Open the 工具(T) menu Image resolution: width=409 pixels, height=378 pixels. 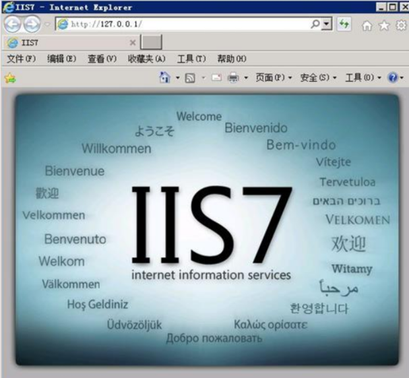point(191,59)
